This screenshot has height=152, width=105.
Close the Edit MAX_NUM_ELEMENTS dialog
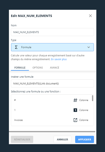tap(90, 16)
